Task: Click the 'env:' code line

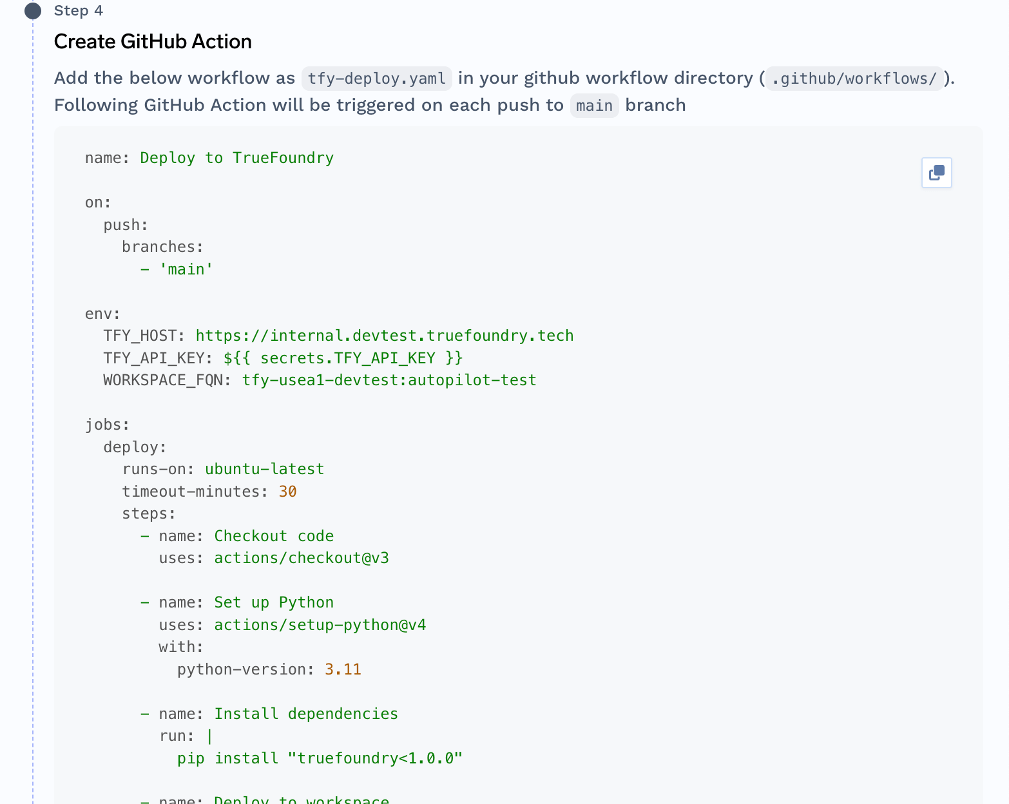Action: [102, 314]
